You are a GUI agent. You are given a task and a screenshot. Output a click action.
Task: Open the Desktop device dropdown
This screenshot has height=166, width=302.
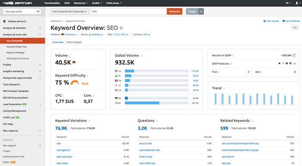point(96,34)
